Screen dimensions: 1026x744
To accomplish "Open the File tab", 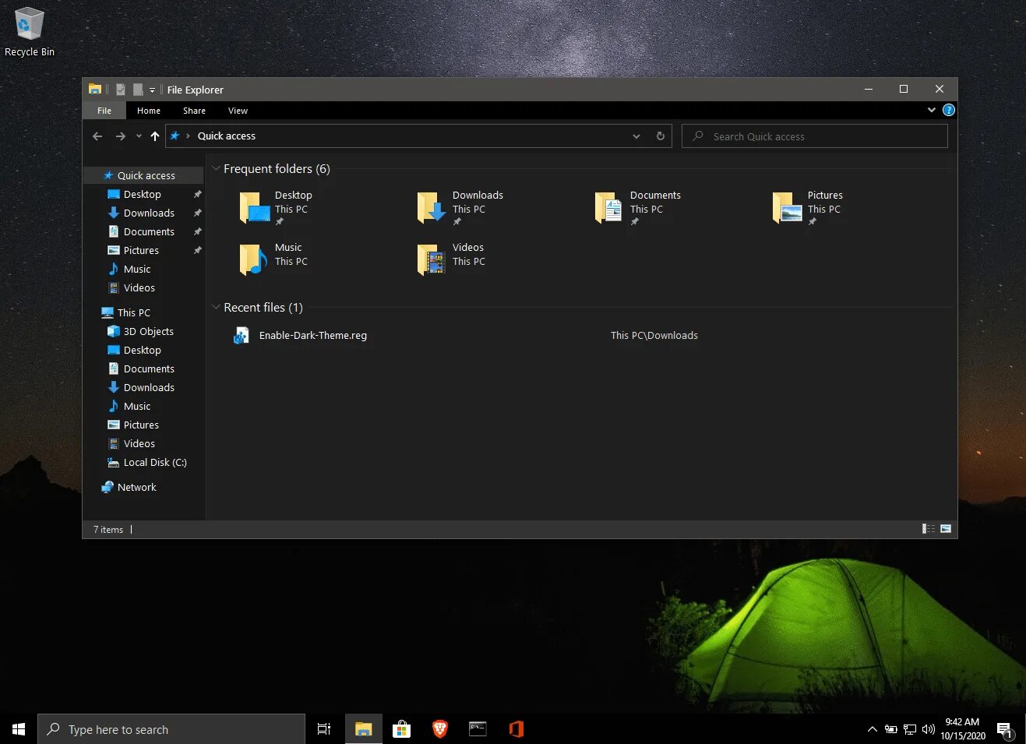I will tap(104, 111).
